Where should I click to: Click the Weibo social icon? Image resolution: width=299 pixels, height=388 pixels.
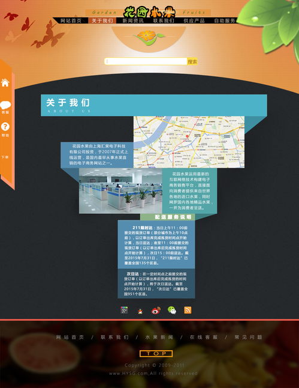[156, 311]
